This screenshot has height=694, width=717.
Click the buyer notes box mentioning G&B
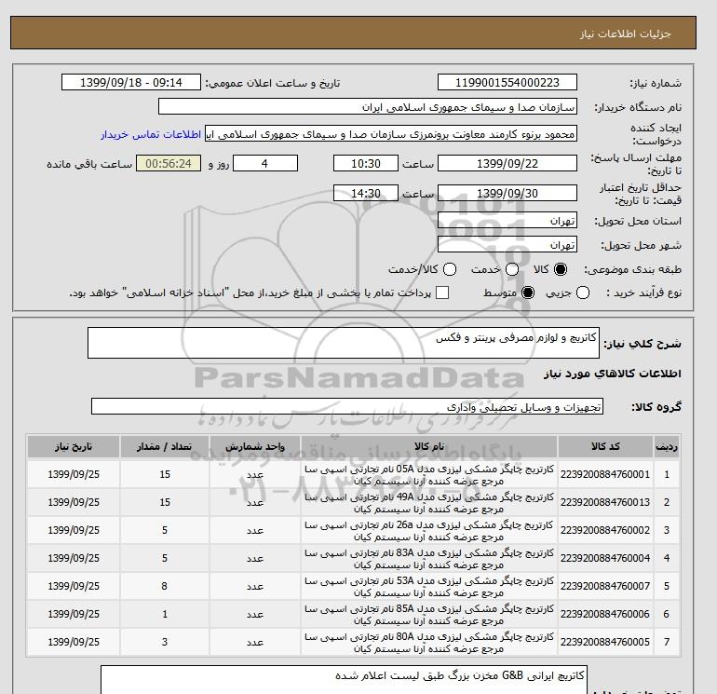tap(344, 680)
